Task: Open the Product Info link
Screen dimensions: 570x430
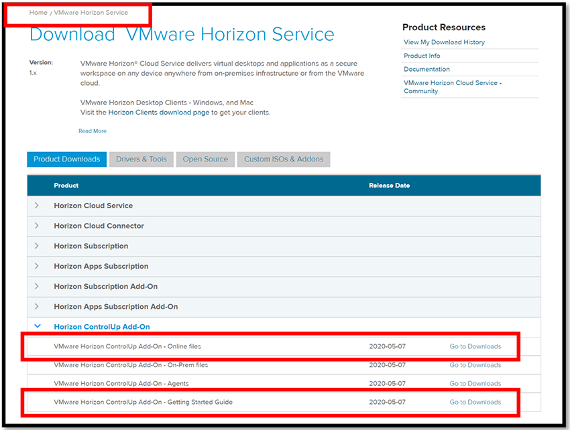Action: point(422,56)
